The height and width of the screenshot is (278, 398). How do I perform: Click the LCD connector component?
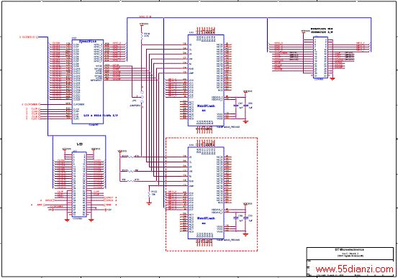(x=79, y=185)
